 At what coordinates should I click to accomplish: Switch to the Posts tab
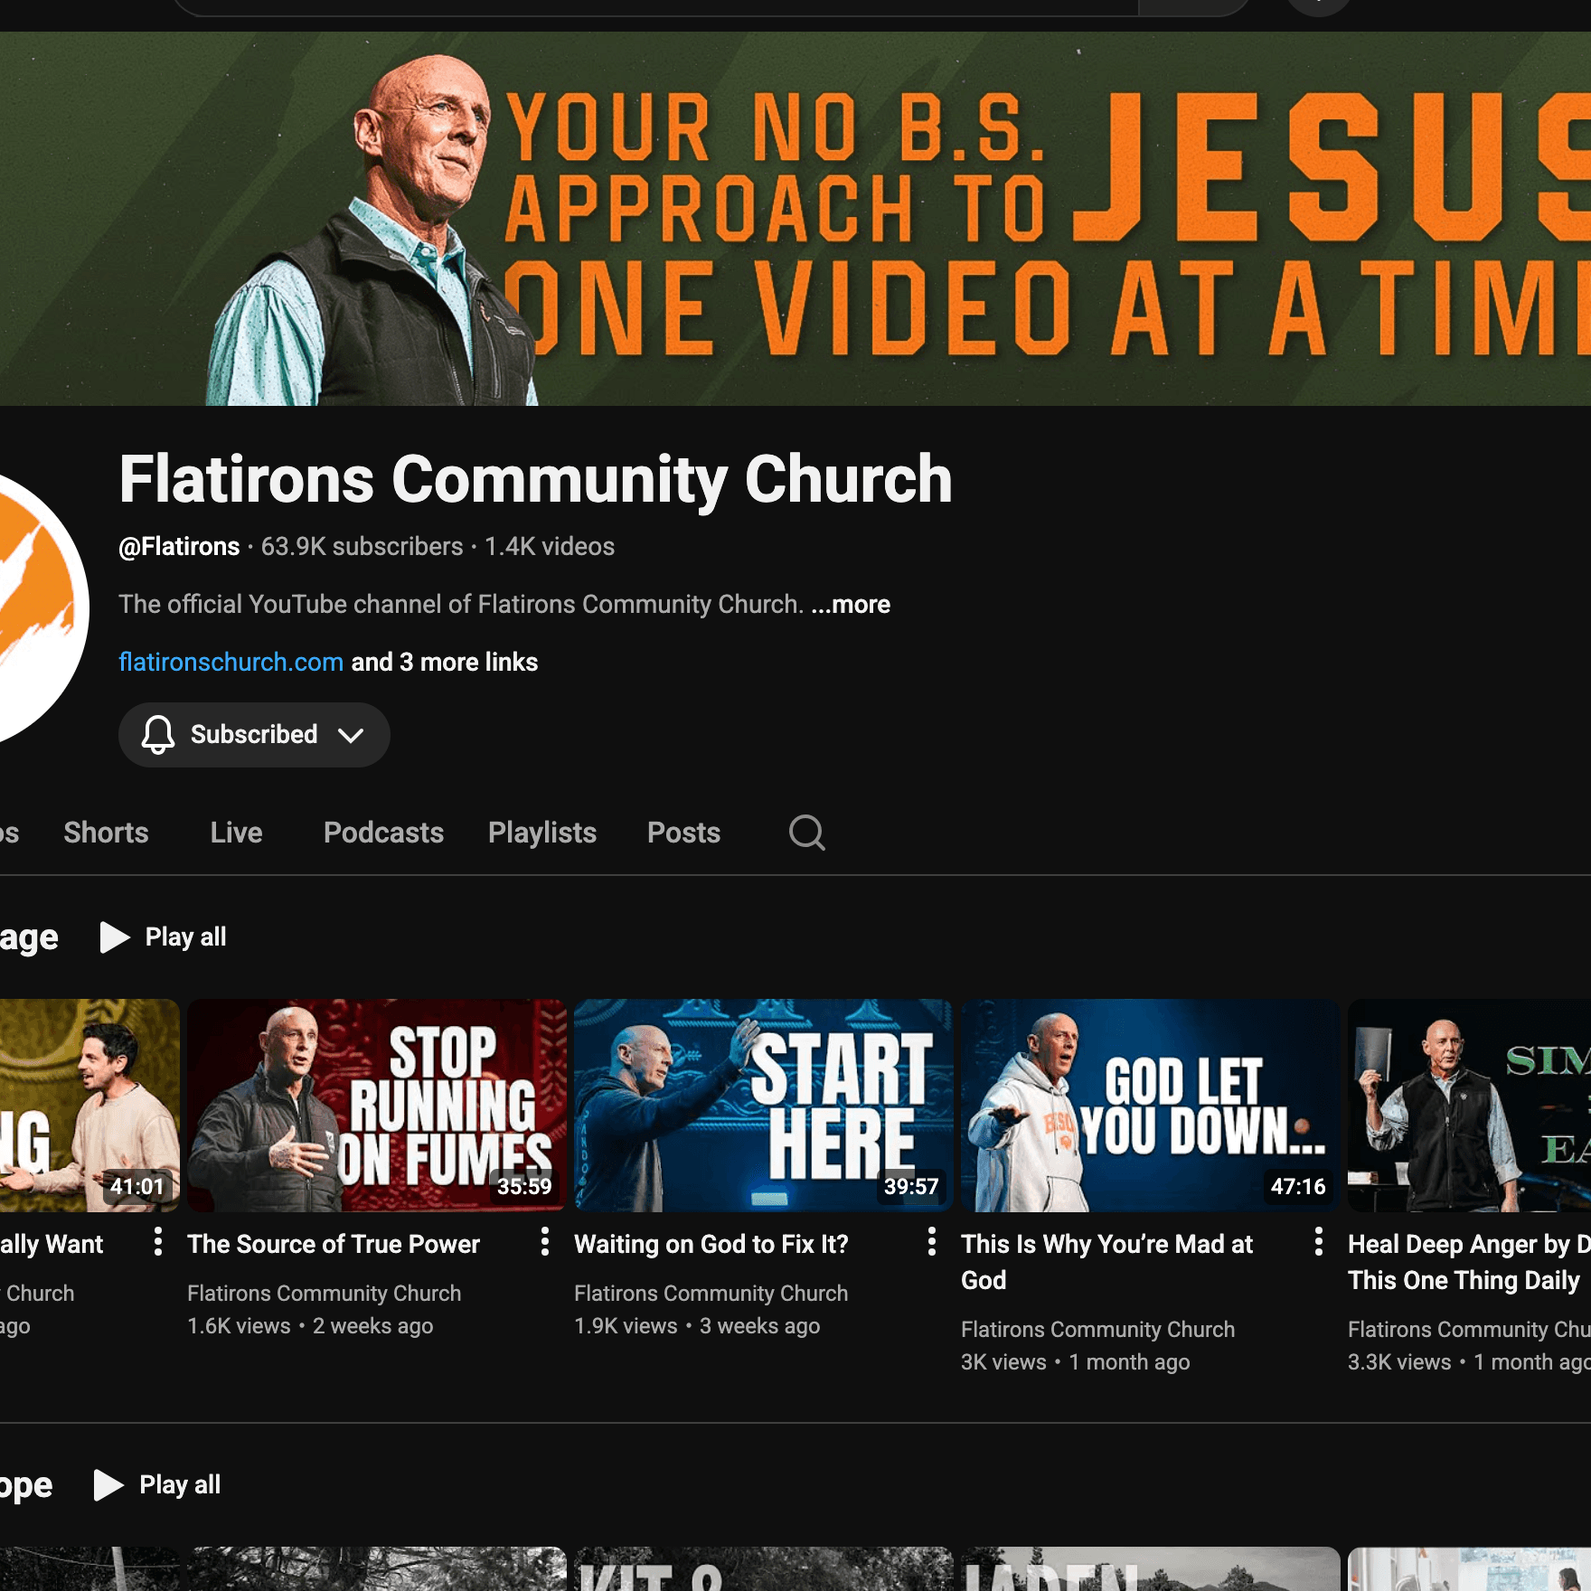683,833
